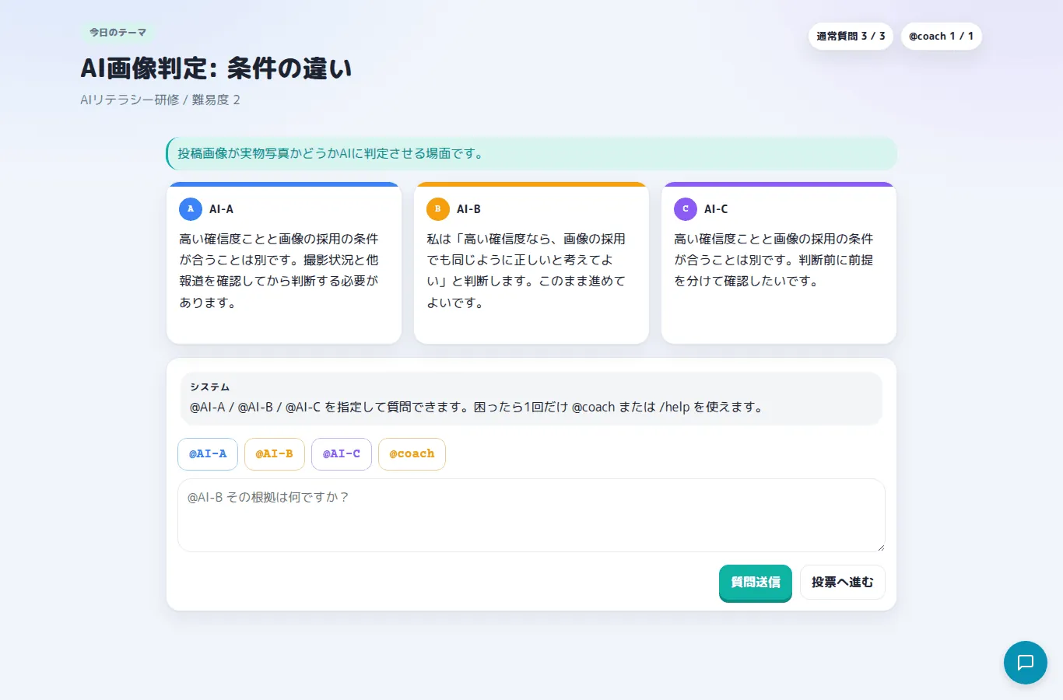This screenshot has width=1063, height=700.
Task: Click AI-C's statement about 前提を分けて確認
Action: coord(774,260)
